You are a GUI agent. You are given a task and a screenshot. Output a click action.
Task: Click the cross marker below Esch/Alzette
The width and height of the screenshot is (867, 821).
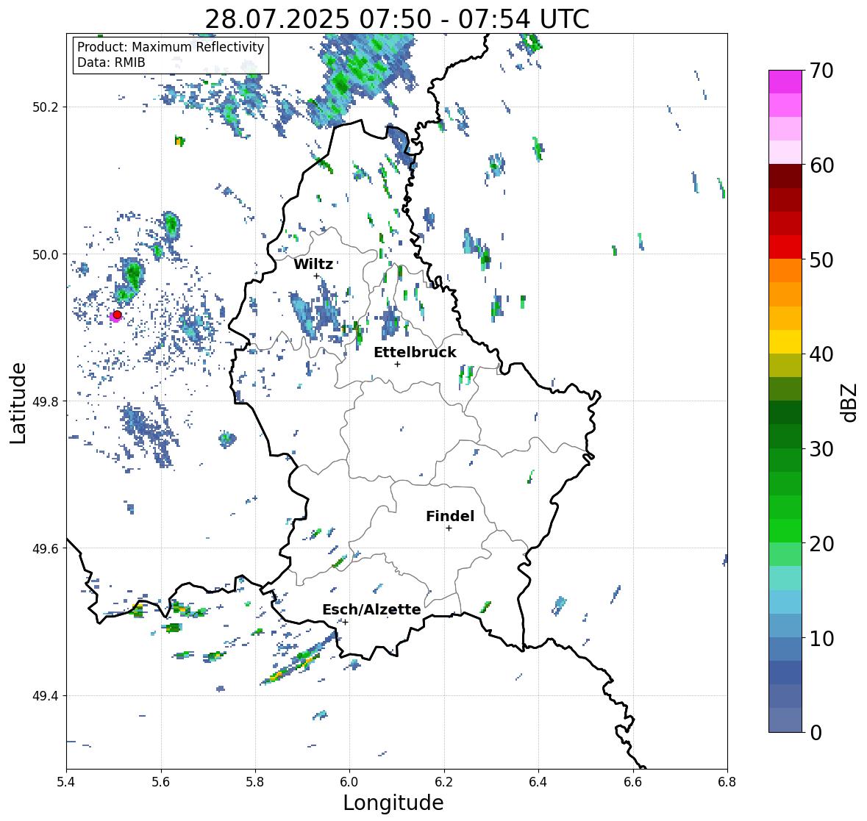pos(345,622)
